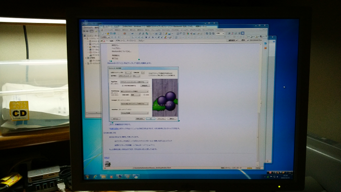
Task: Toggle the checkbox below the AppView dropdown
Action: [x=122, y=86]
